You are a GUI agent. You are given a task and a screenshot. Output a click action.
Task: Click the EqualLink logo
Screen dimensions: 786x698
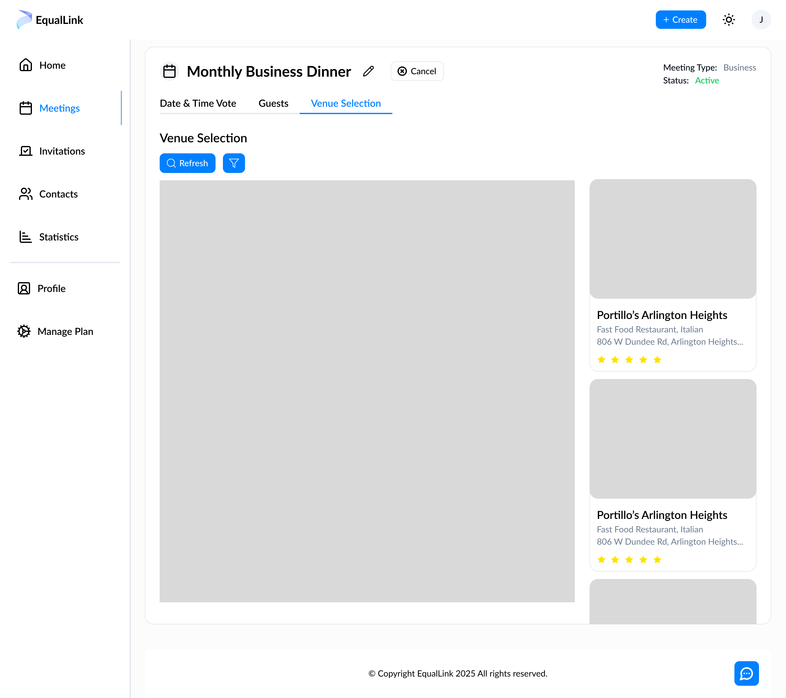pos(50,20)
